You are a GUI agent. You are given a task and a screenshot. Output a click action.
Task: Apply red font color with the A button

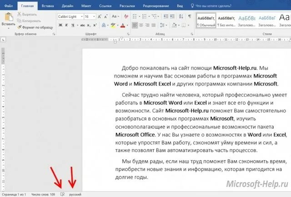[x=122, y=25]
